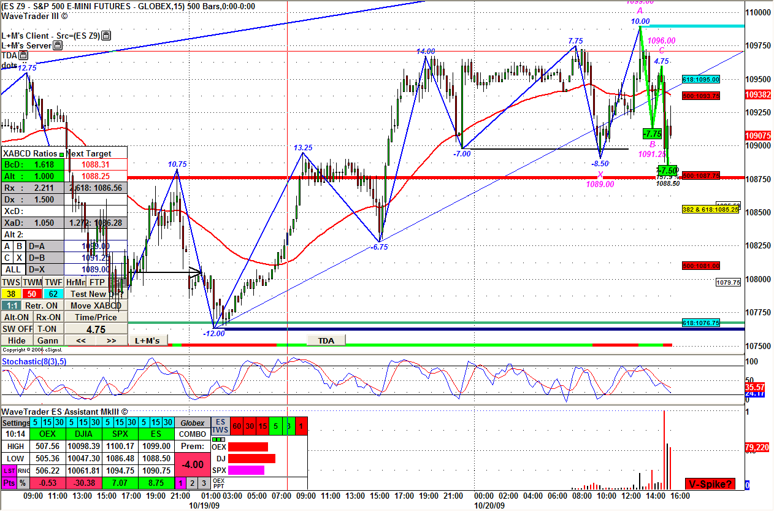The height and width of the screenshot is (511, 774).
Task: Click the Test New D=? button
Action: [x=97, y=294]
